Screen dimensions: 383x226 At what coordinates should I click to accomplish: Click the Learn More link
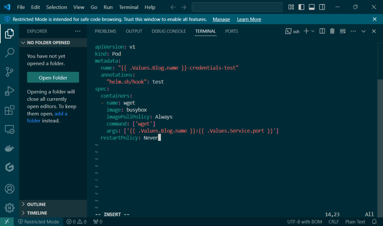point(249,19)
